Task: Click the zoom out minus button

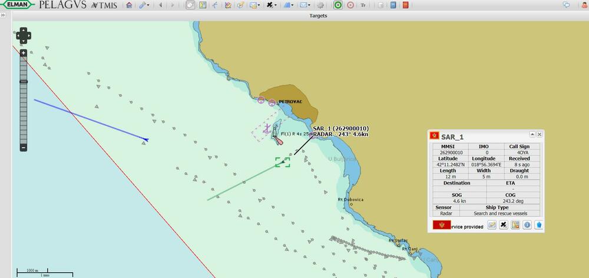Action: (24, 148)
